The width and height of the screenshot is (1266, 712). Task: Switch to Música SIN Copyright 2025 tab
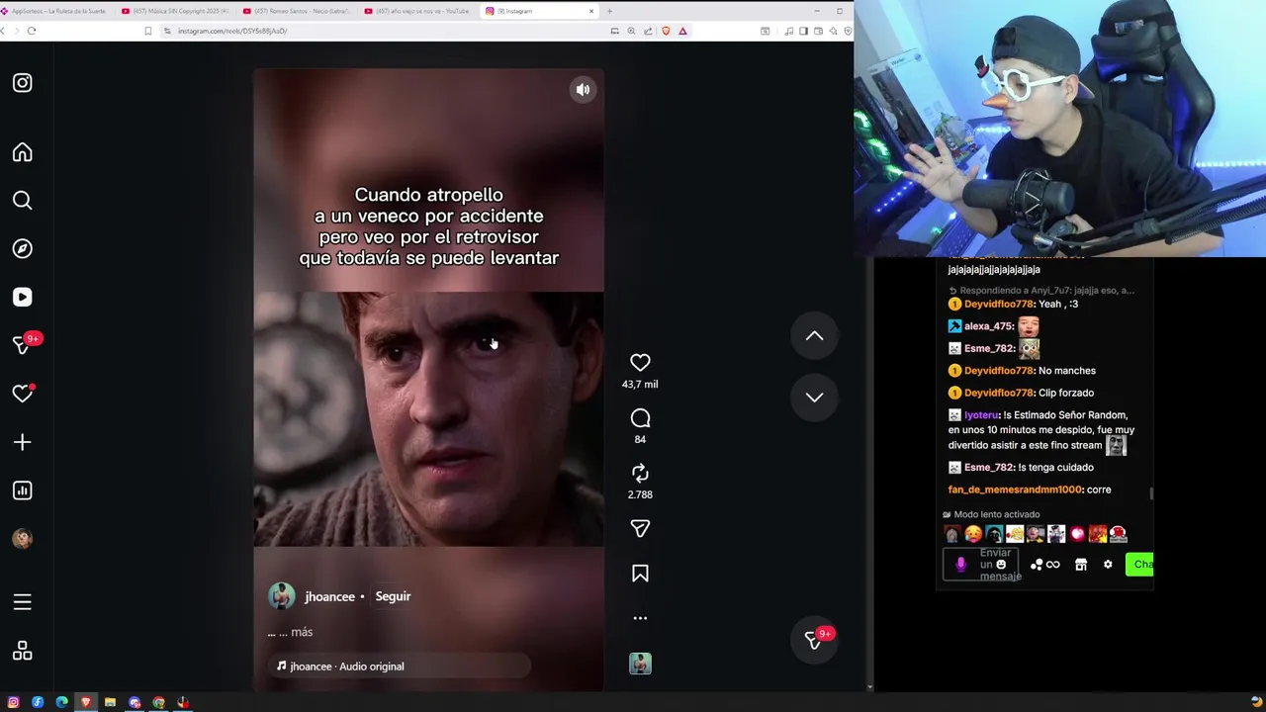click(x=176, y=11)
